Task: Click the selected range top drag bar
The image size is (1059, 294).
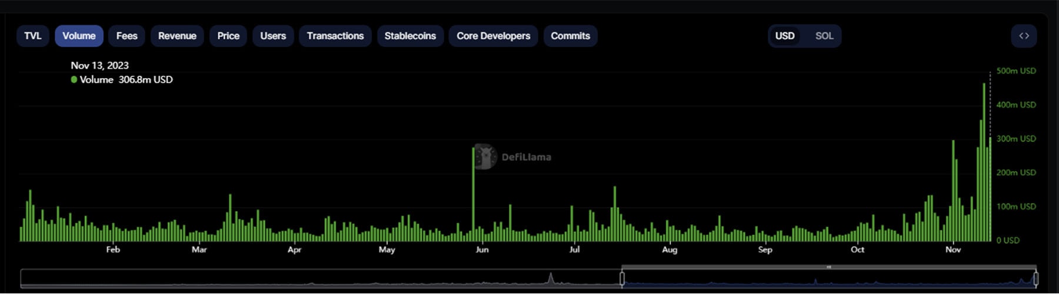Action: click(x=828, y=267)
